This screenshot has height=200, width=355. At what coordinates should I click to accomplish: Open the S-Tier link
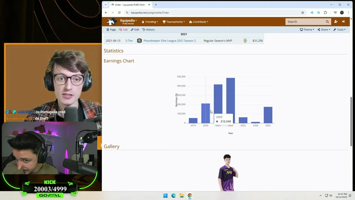tap(129, 41)
